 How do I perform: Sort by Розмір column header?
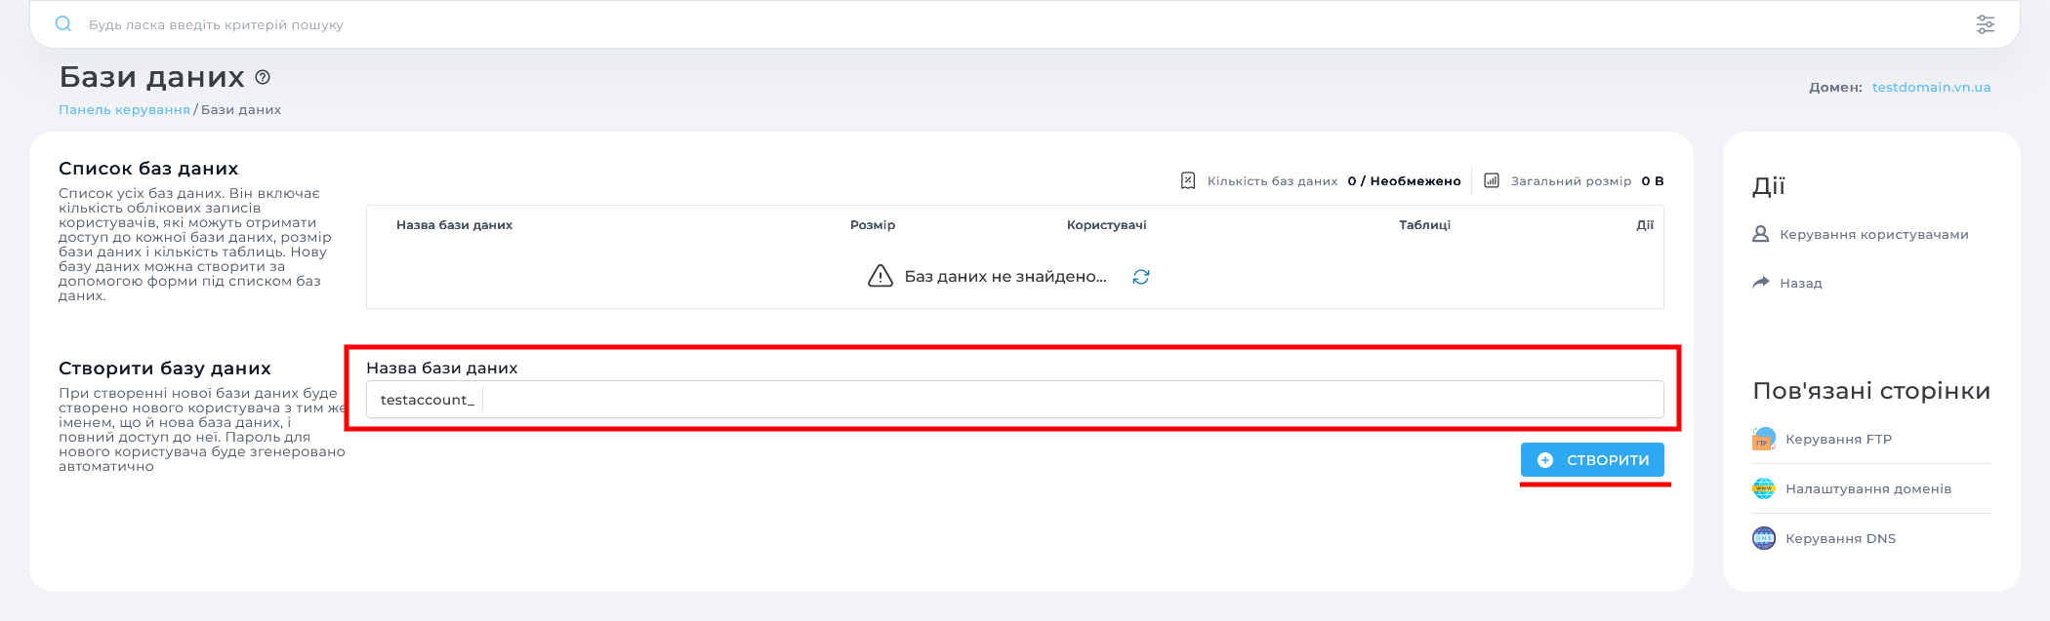pyautogui.click(x=872, y=225)
